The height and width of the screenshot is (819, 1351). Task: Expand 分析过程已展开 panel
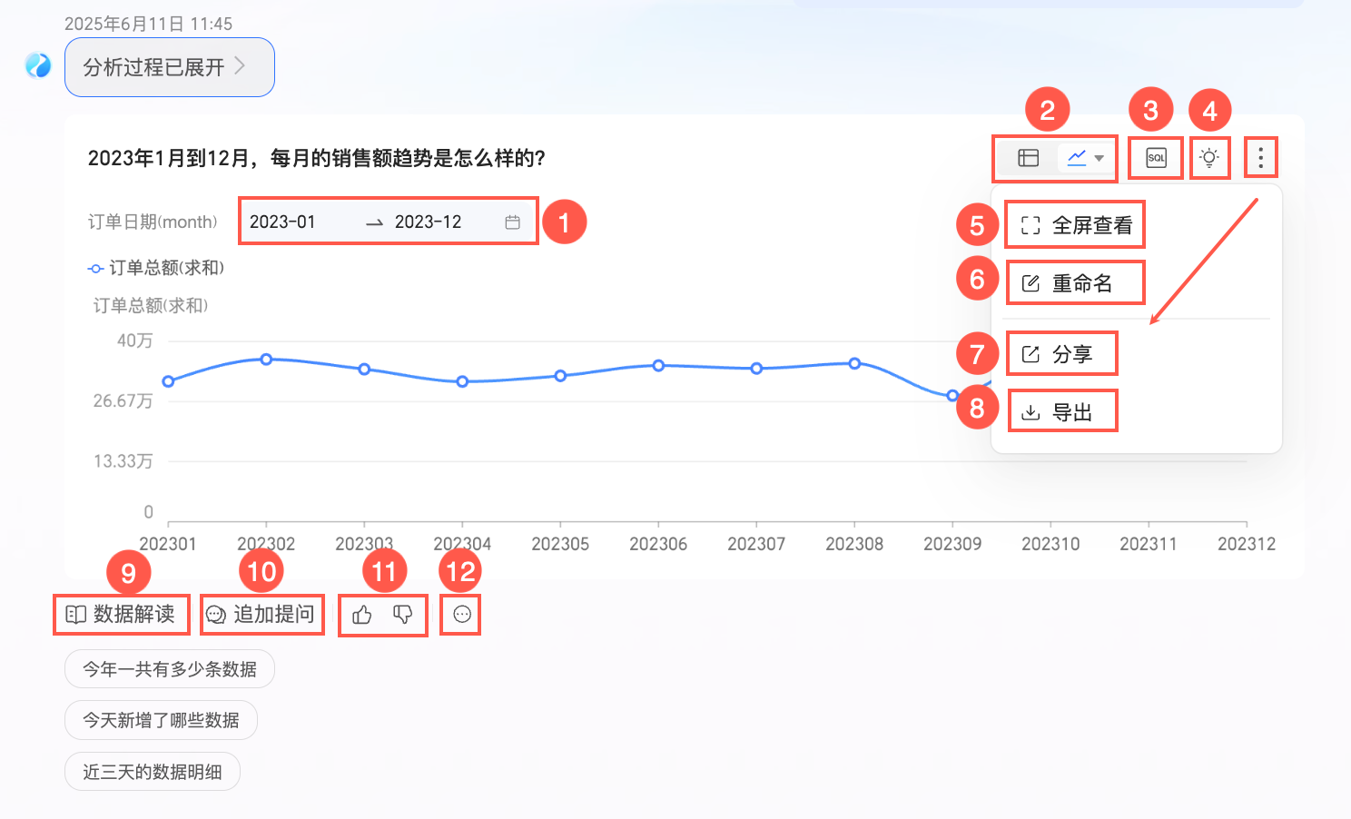click(170, 67)
